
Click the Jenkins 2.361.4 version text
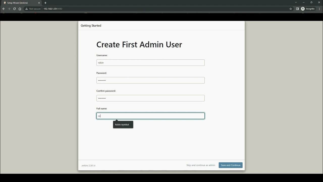[88, 166]
